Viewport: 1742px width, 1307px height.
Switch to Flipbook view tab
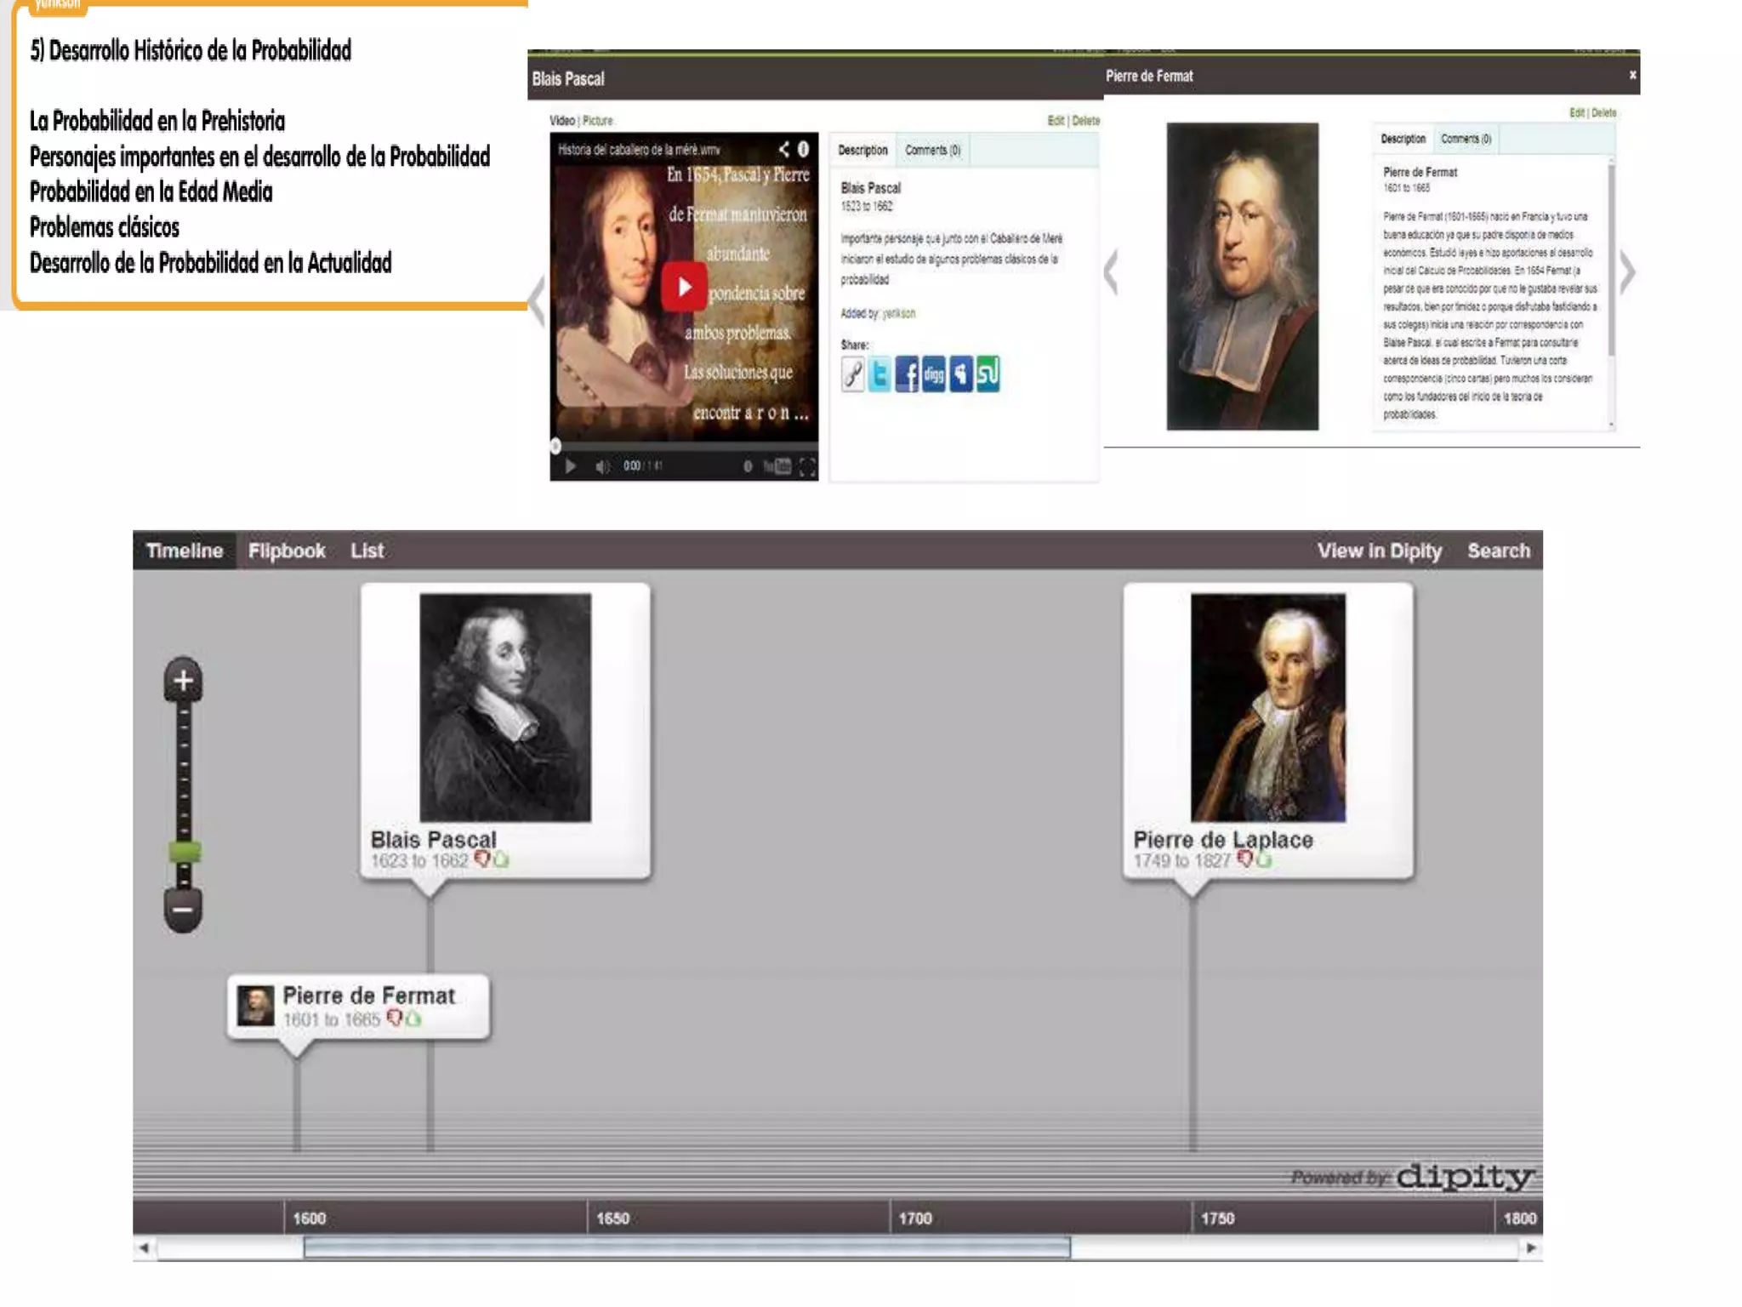pos(287,551)
